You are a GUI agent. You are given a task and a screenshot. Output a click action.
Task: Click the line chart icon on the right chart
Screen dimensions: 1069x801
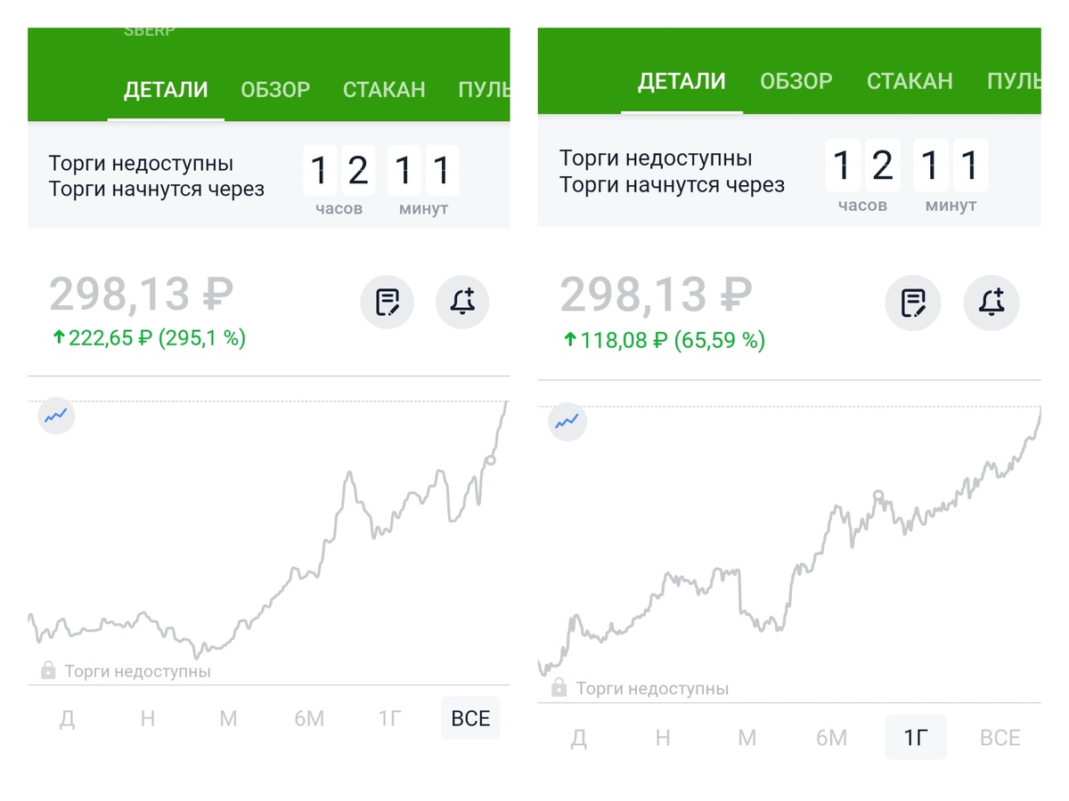click(567, 423)
